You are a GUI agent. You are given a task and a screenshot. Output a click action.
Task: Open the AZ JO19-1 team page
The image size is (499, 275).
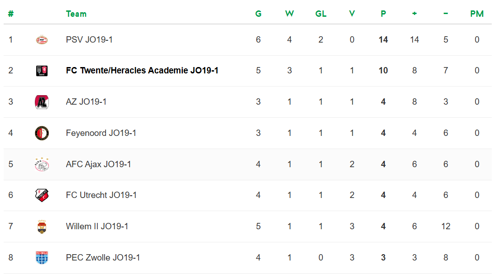(86, 102)
